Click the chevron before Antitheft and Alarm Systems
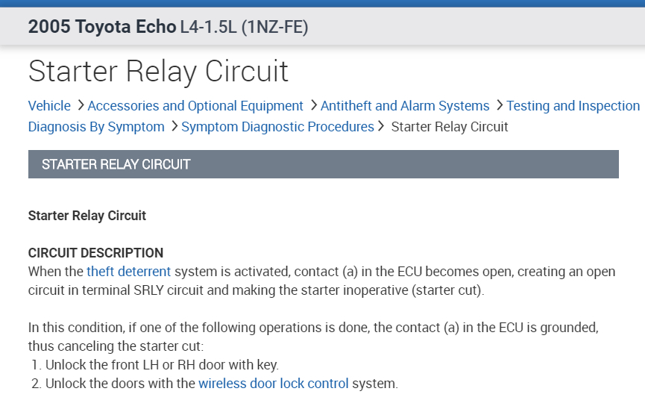The image size is (645, 409). (x=314, y=105)
